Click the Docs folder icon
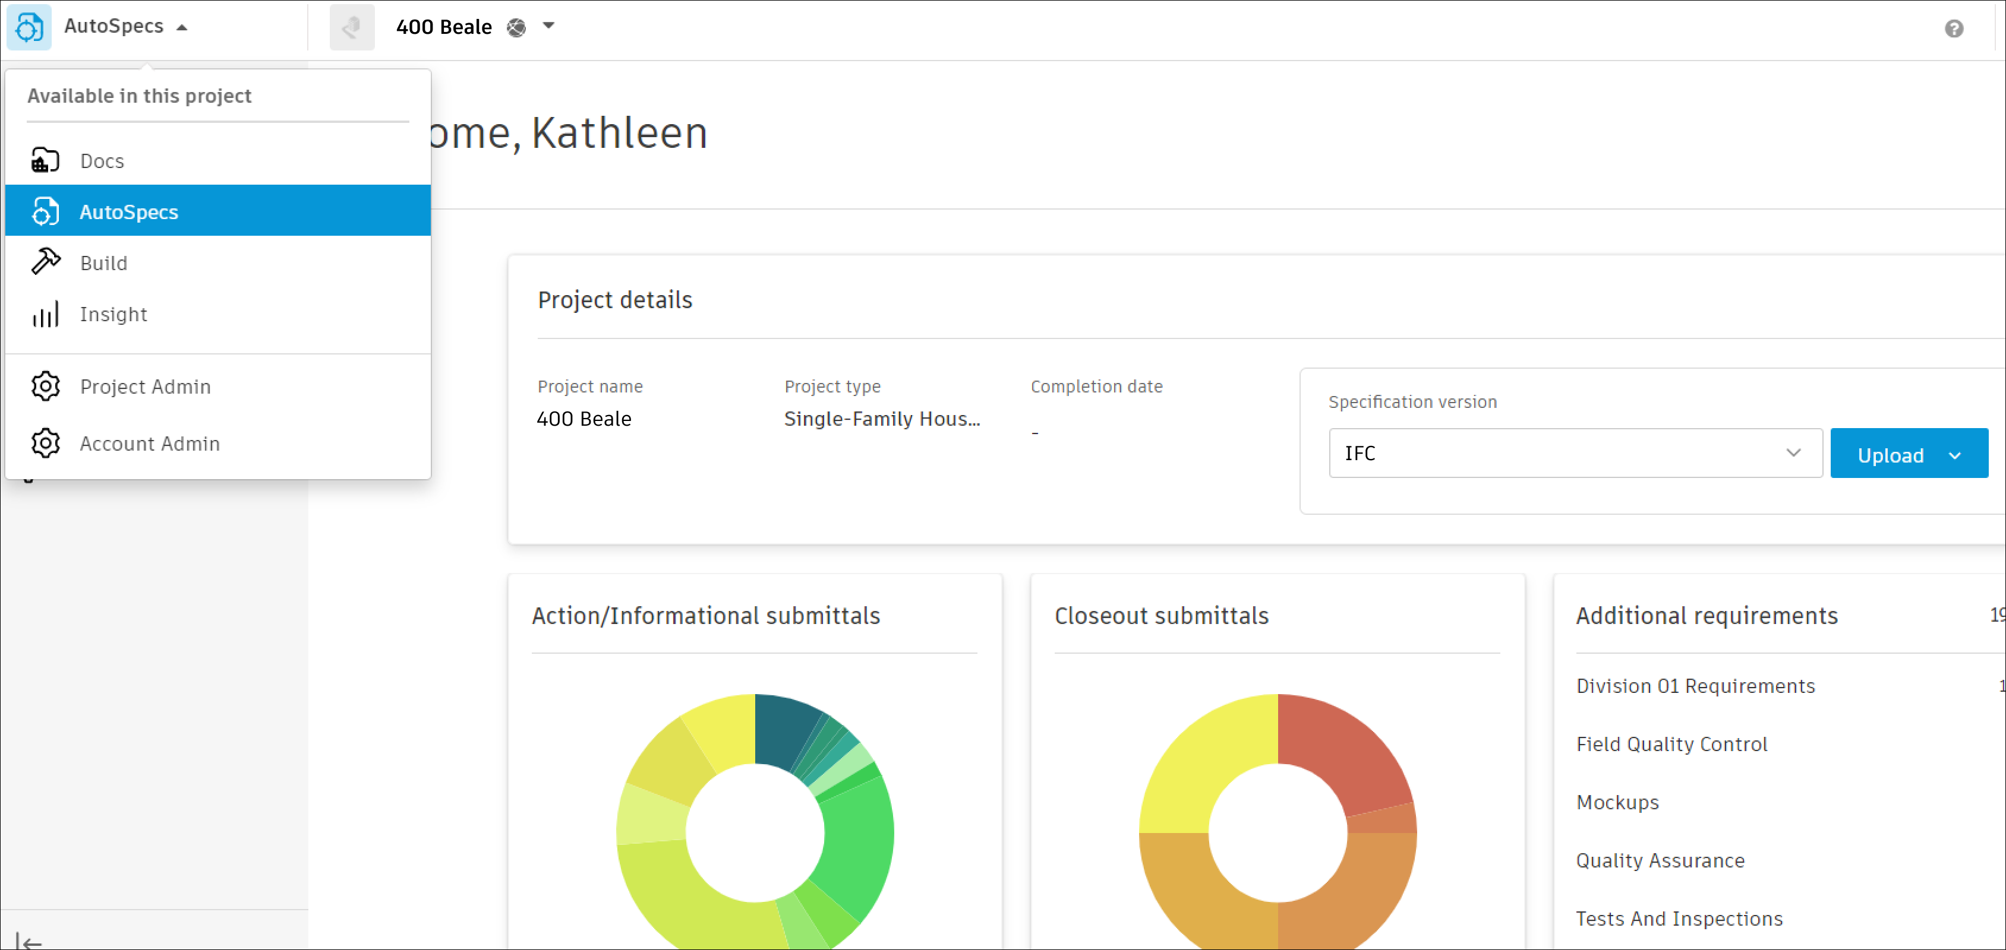The image size is (2006, 950). (x=45, y=160)
